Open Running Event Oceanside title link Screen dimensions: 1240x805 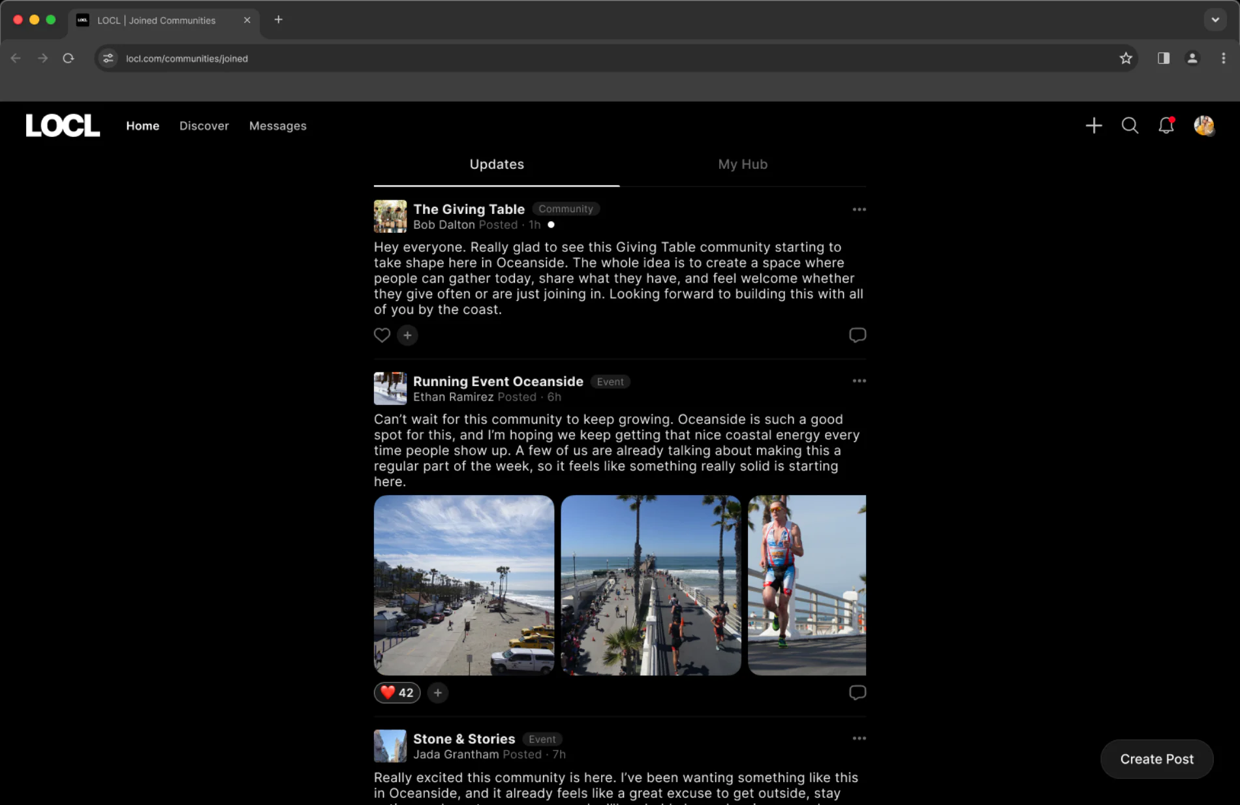[x=498, y=381]
